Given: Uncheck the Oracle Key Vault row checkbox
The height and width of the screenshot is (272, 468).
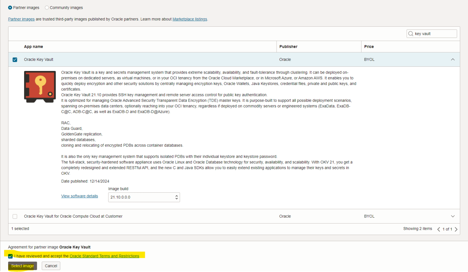Looking at the screenshot, I should [x=15, y=60].
